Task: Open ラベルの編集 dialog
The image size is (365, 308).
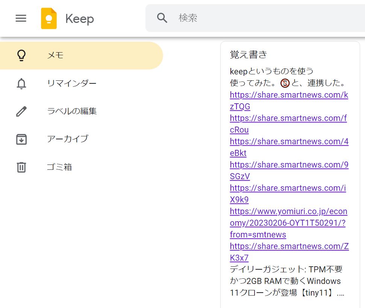Action: [72, 111]
